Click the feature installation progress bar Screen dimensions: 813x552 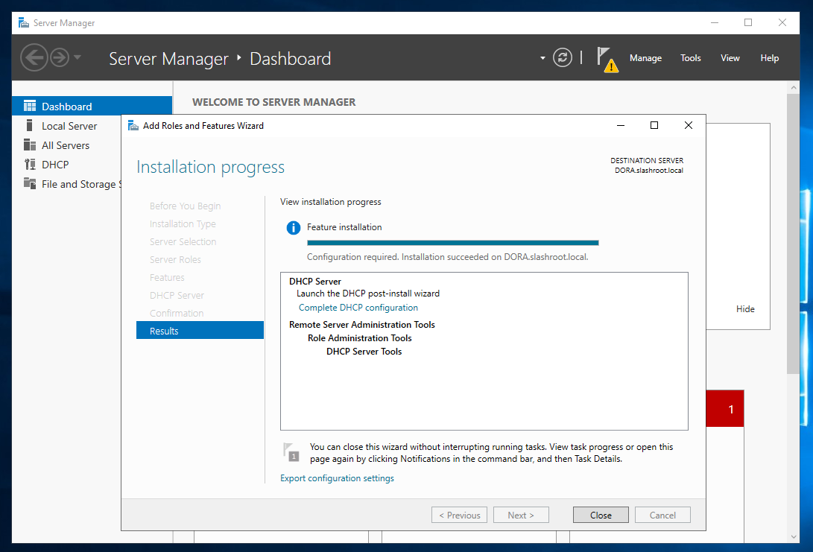[452, 242]
